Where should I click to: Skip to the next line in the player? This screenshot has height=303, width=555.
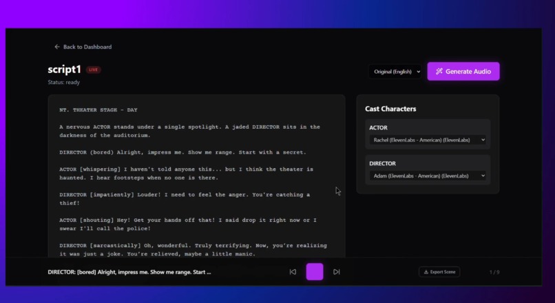[x=337, y=272]
